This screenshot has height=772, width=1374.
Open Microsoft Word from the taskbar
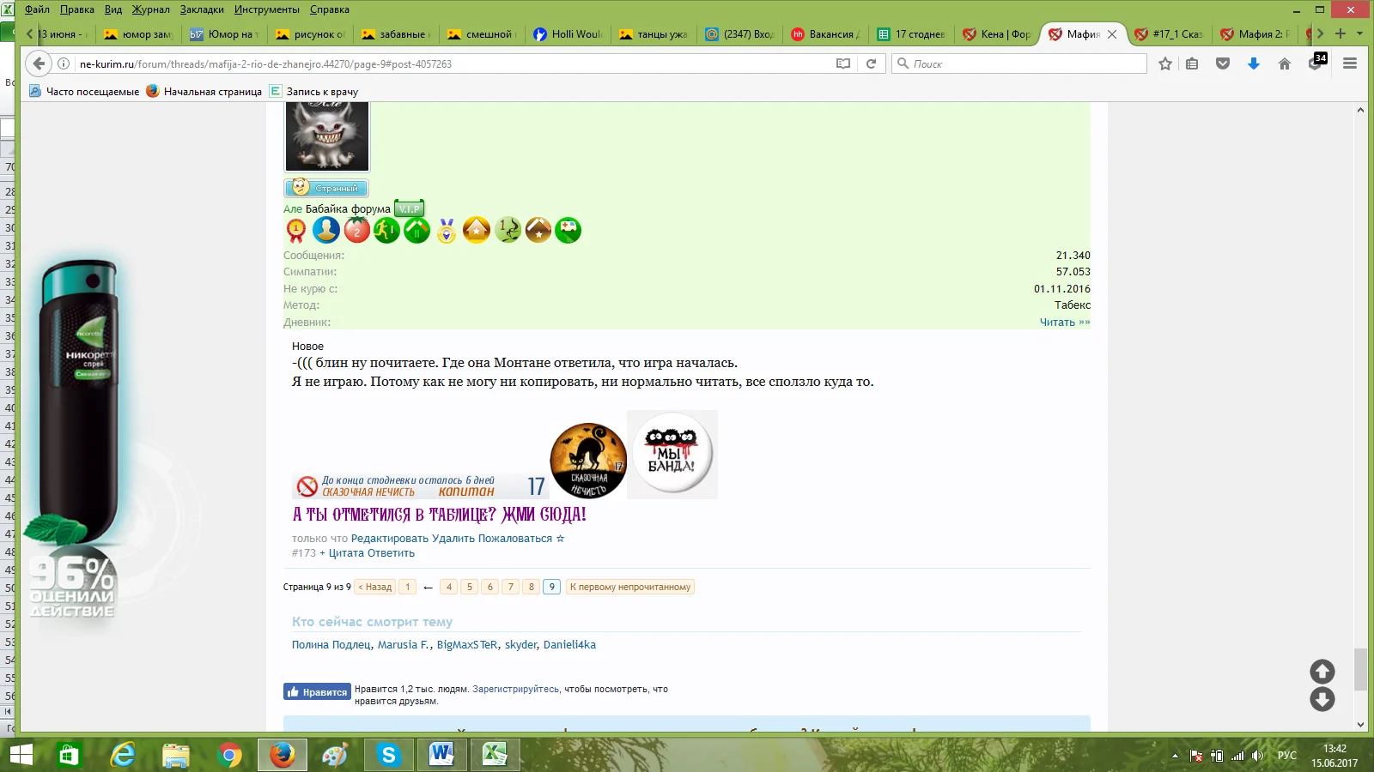click(x=441, y=755)
